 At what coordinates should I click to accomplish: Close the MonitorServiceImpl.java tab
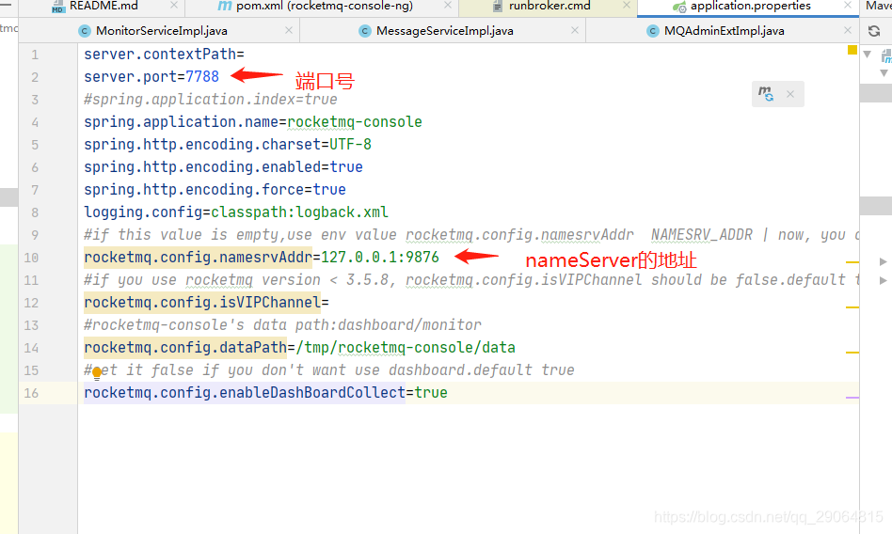click(289, 30)
